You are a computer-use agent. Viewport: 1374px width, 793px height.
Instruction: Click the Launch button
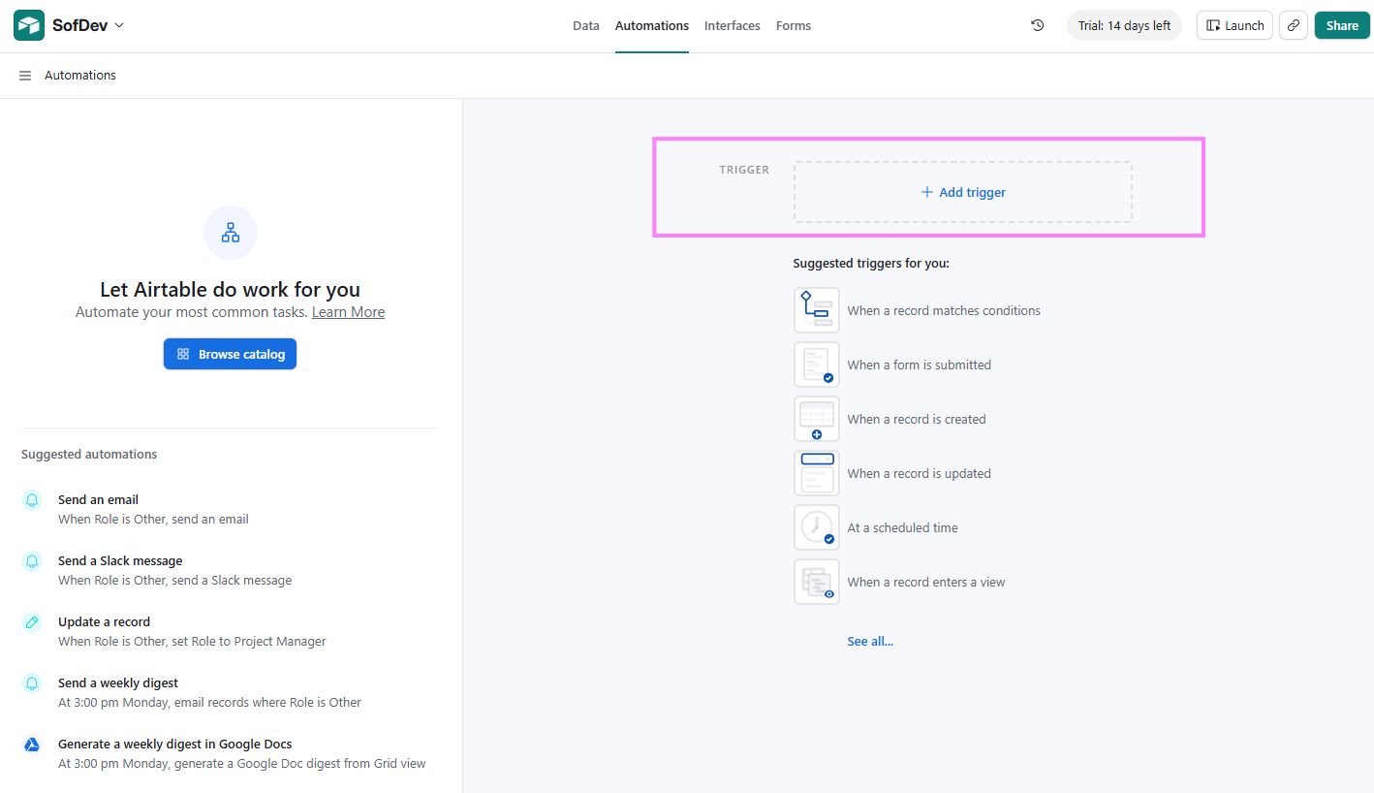click(1234, 25)
